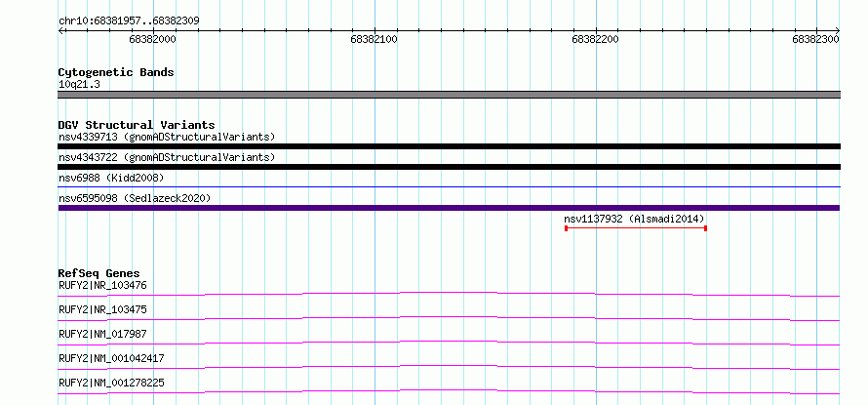Click the thin blue line for nsv6988
The image size is (868, 405).
click(449, 187)
